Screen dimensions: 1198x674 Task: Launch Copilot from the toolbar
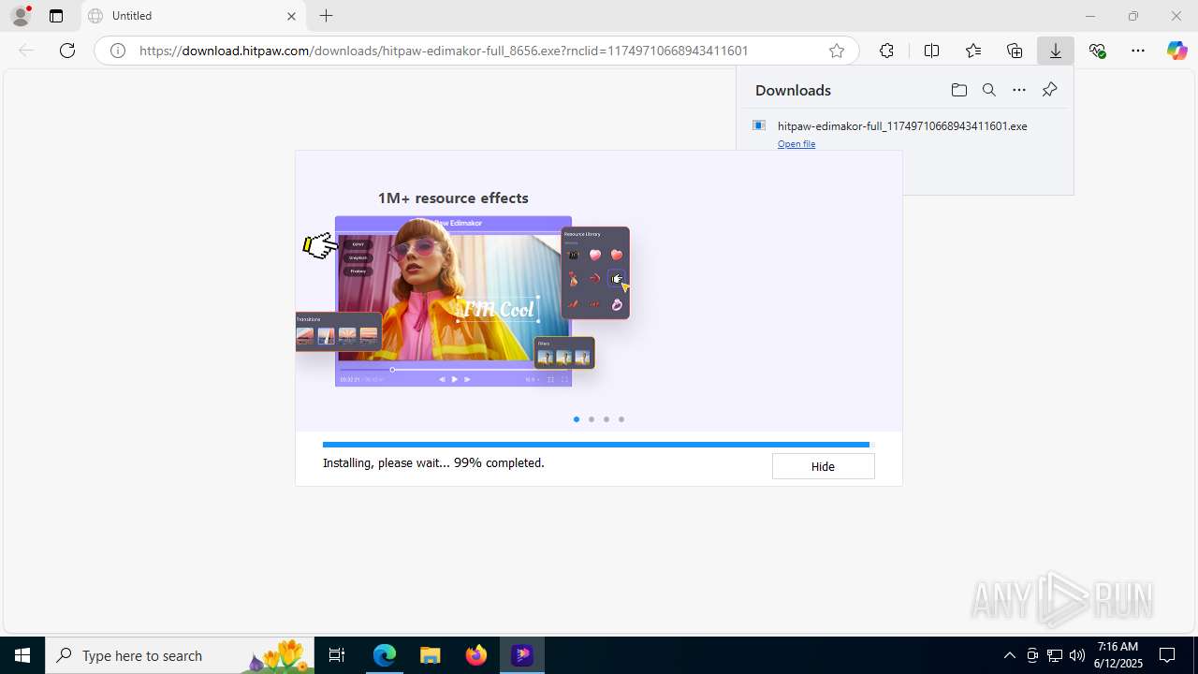[1177, 51]
